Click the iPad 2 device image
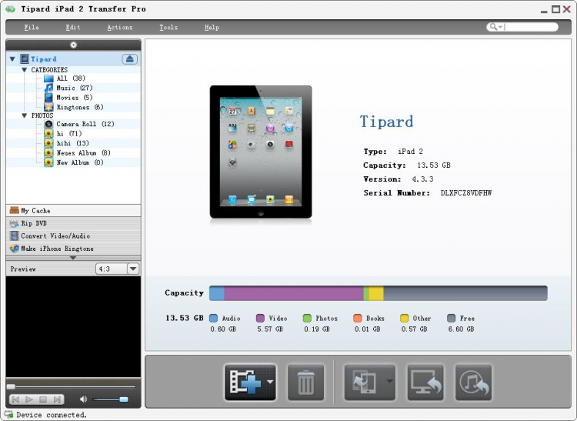 click(261, 152)
